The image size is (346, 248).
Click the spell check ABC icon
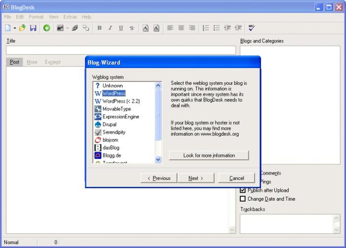click(252, 28)
